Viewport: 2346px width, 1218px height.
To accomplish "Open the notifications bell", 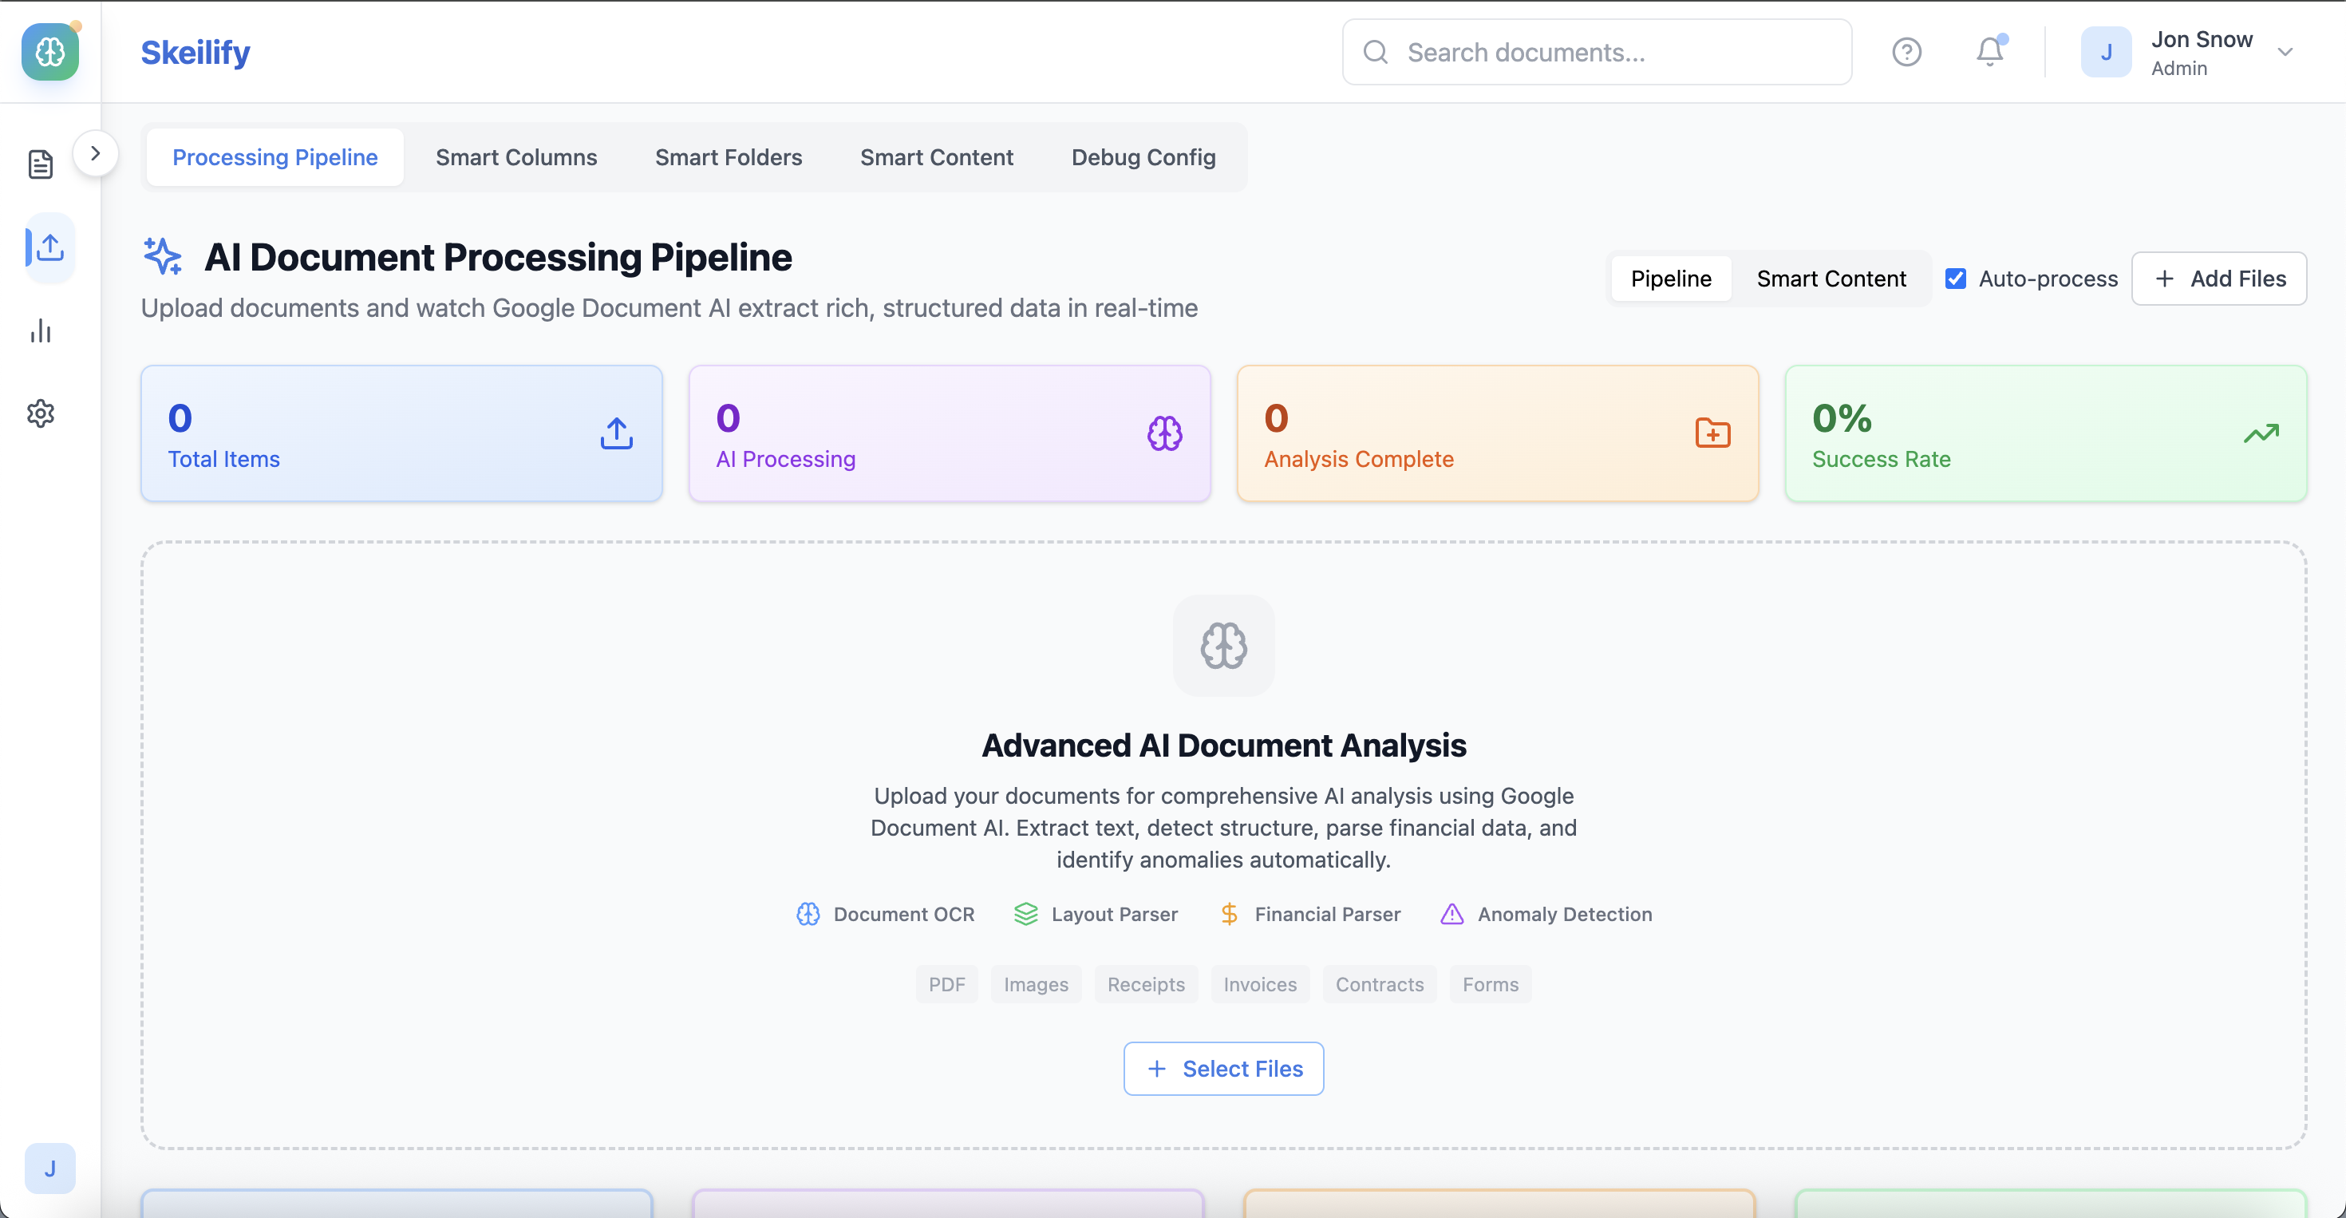I will pos(1990,52).
